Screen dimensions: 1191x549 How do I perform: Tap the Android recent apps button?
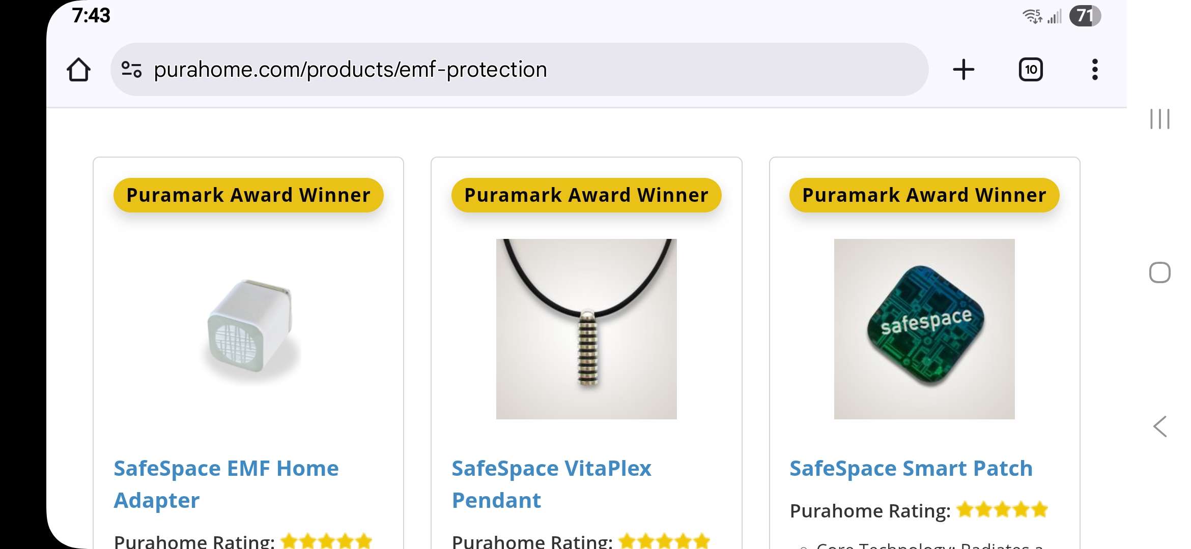pos(1159,119)
